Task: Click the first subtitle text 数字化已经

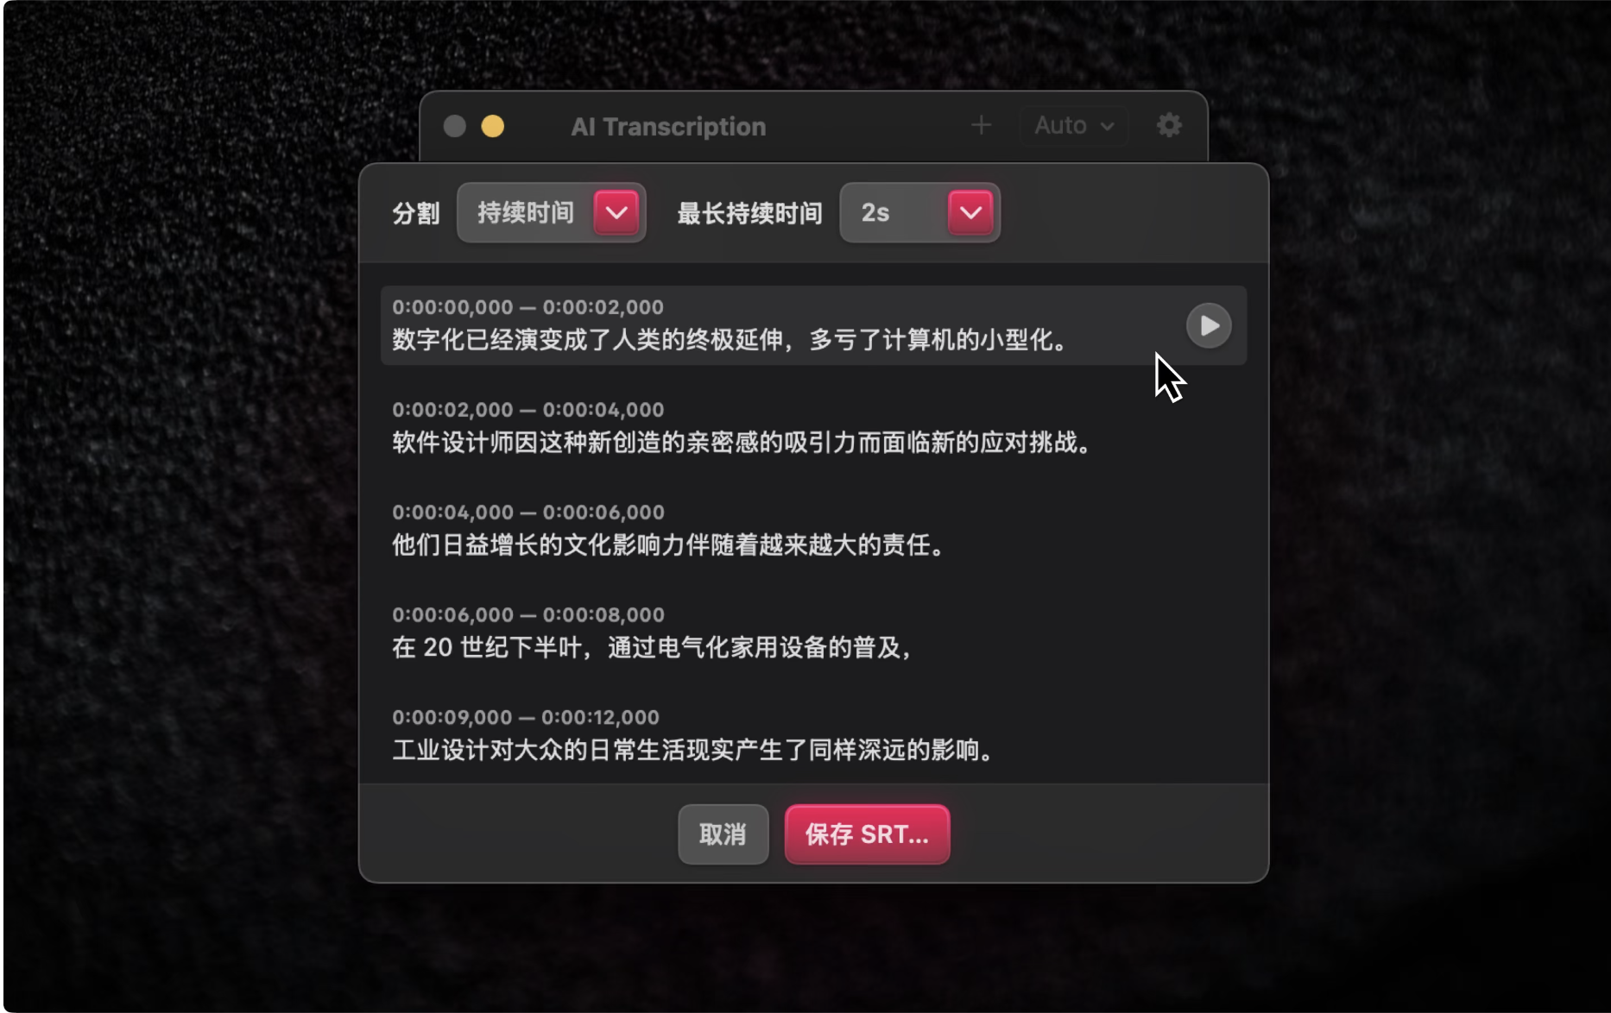Action: click(732, 340)
